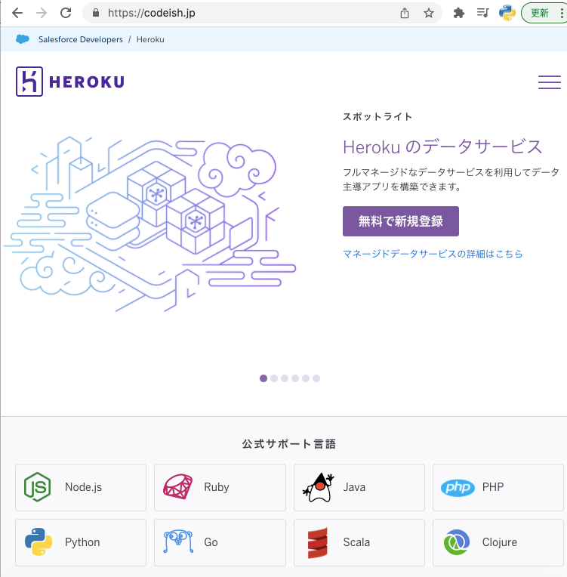
Task: Open the Chrome three-dot menu
Action: point(562,13)
